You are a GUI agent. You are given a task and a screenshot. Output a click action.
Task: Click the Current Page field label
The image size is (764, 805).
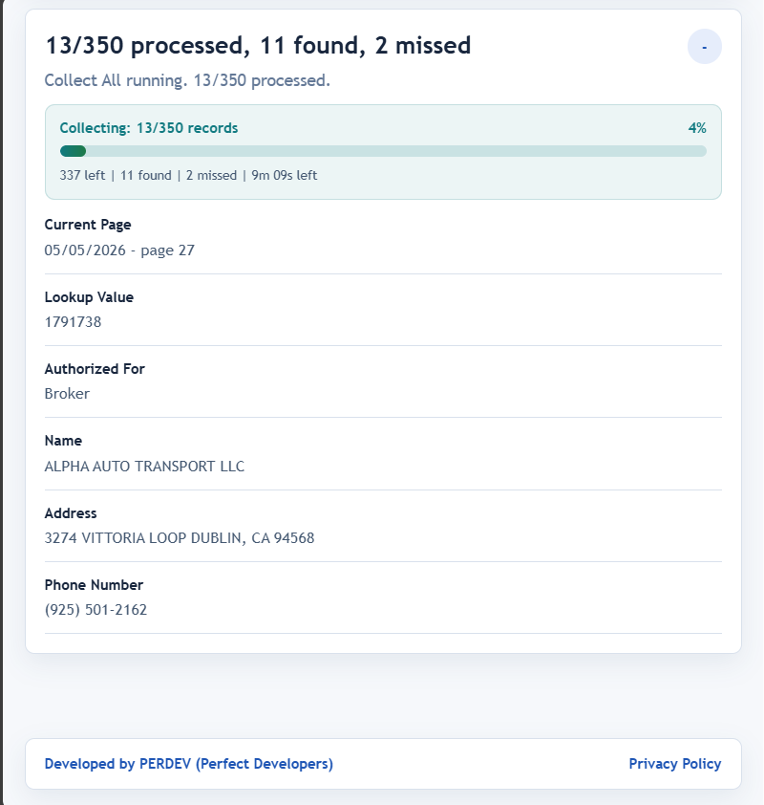tap(88, 225)
